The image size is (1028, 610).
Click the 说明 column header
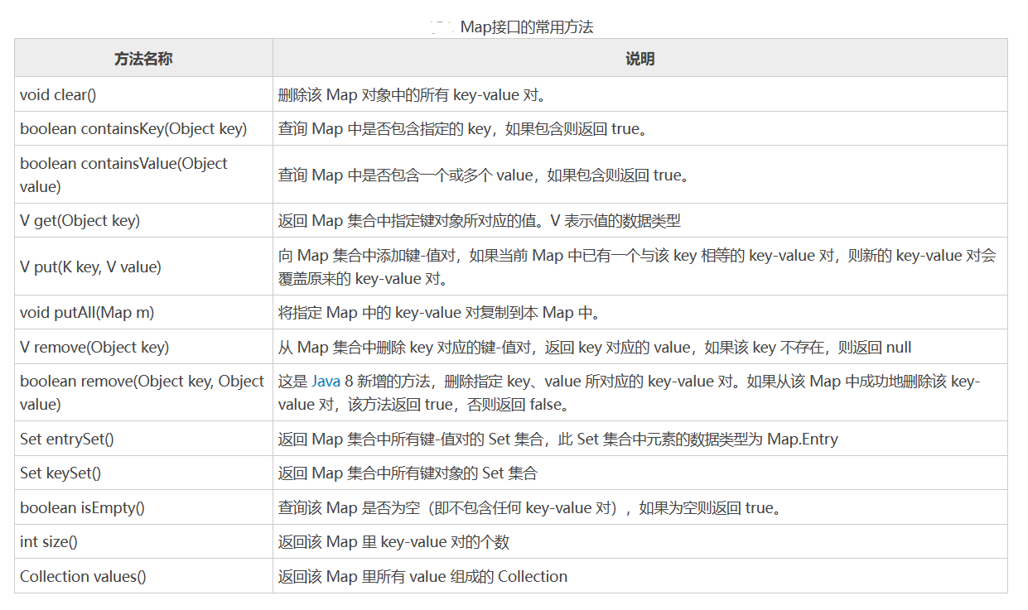[639, 59]
